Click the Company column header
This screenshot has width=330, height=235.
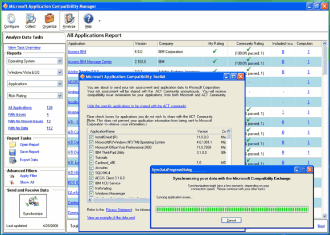(x=180, y=44)
